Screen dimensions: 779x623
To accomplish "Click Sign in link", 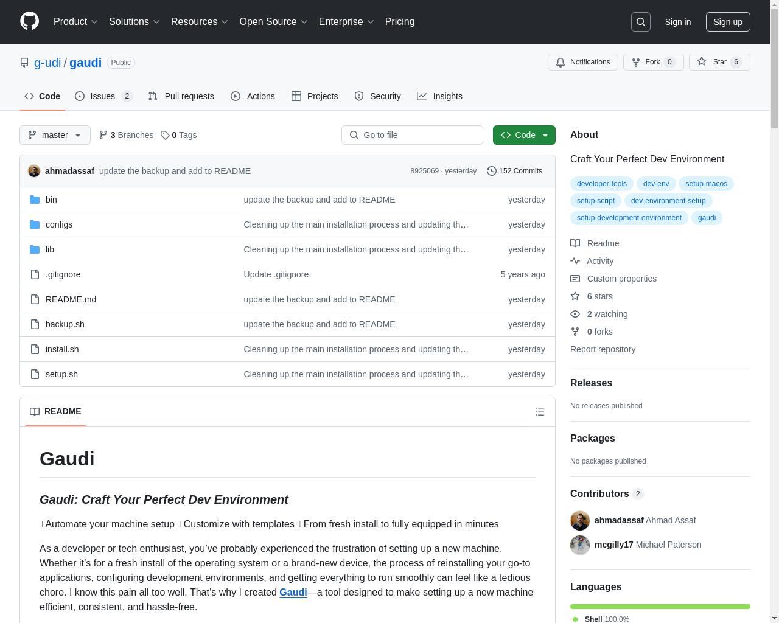I will point(677,22).
